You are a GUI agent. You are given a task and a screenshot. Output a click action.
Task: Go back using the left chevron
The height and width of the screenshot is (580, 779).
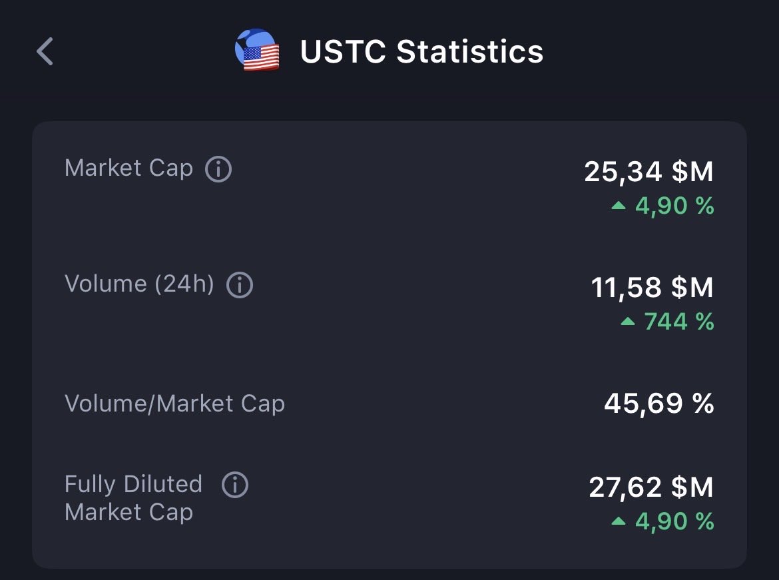click(x=45, y=51)
